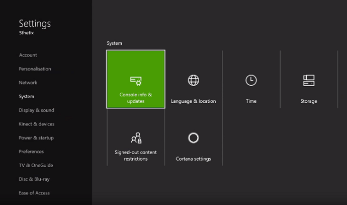Screen dimensions: 347x205
Task: Click Signed-out content restrictions label
Action: click(136, 156)
